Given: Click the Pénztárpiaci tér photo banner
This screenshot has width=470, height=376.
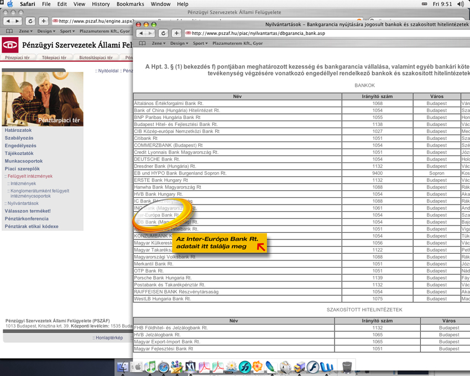Looking at the screenshot, I should (43, 99).
